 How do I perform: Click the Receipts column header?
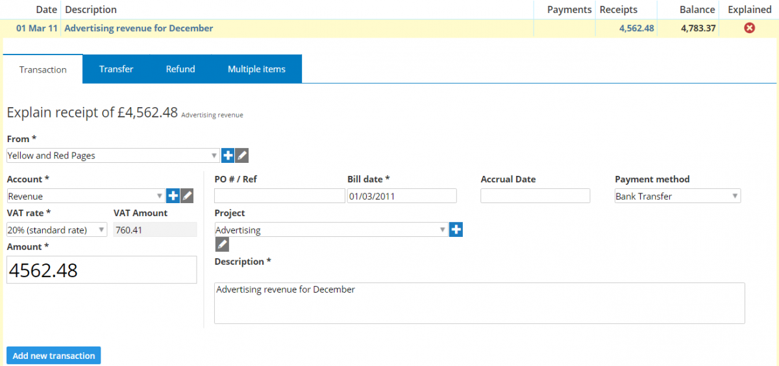tap(619, 10)
